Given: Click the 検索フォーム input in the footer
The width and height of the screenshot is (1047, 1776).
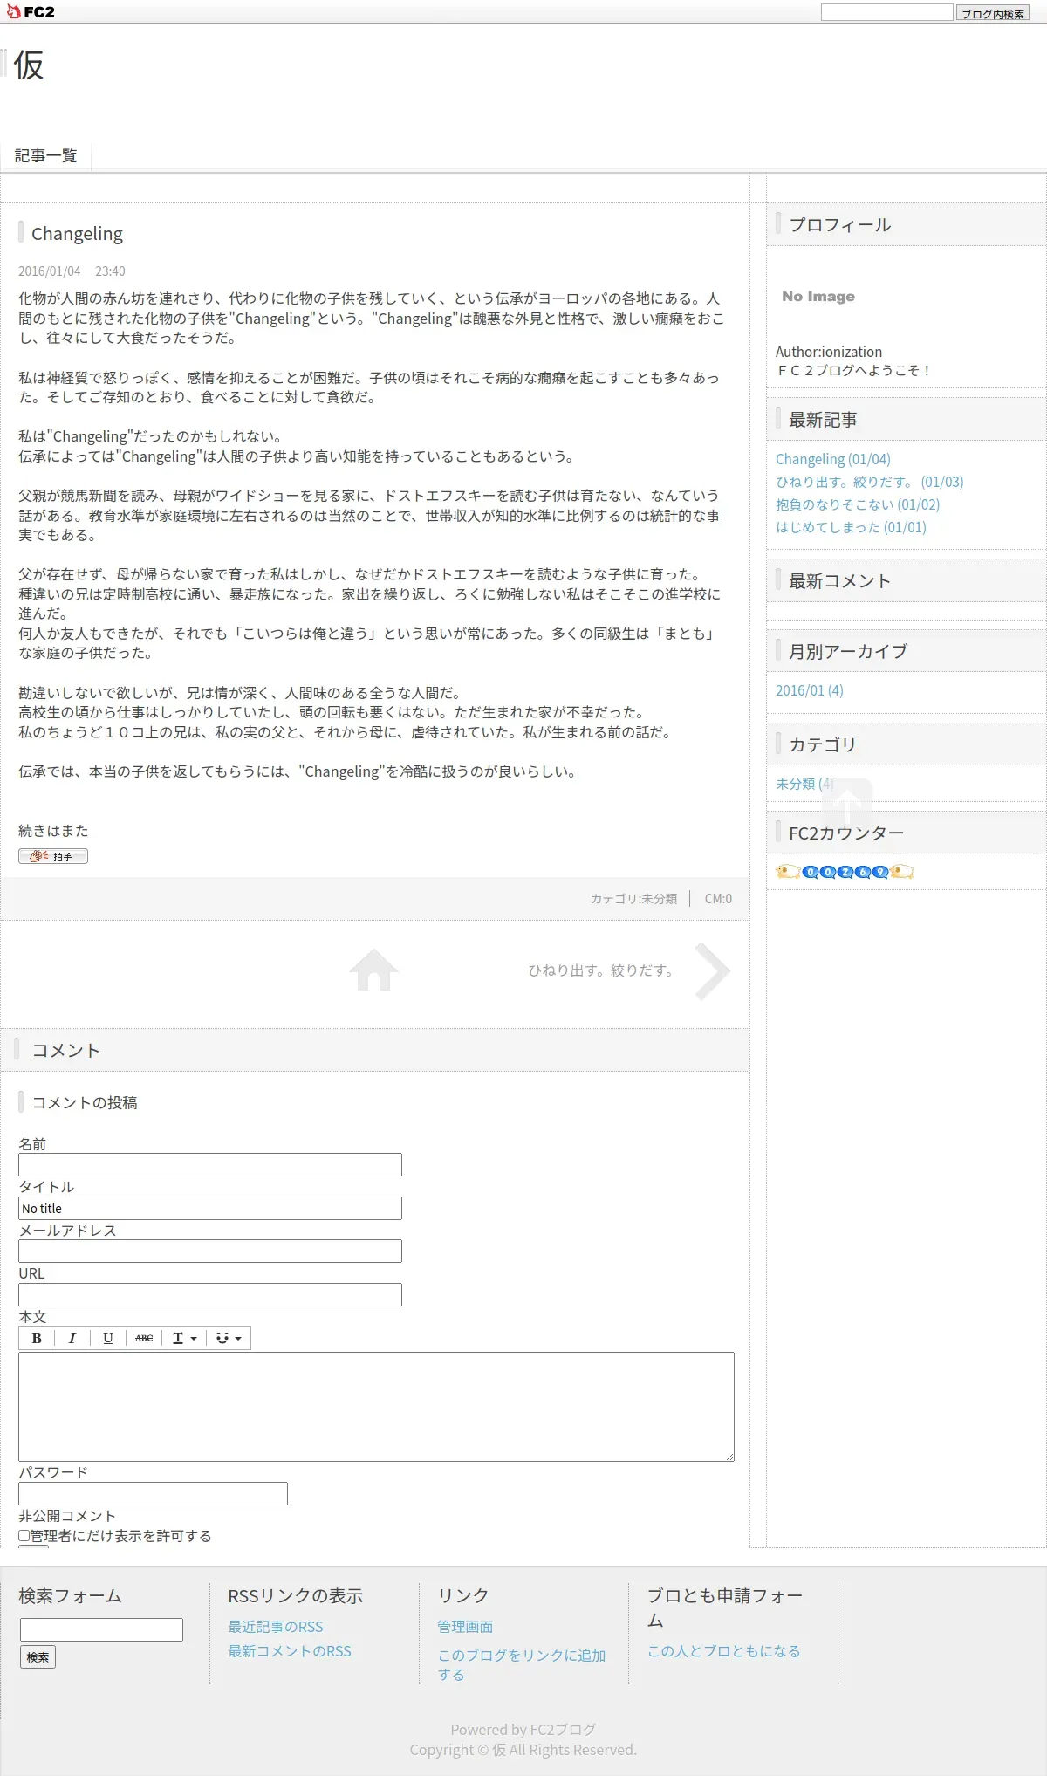Looking at the screenshot, I should (x=101, y=1629).
